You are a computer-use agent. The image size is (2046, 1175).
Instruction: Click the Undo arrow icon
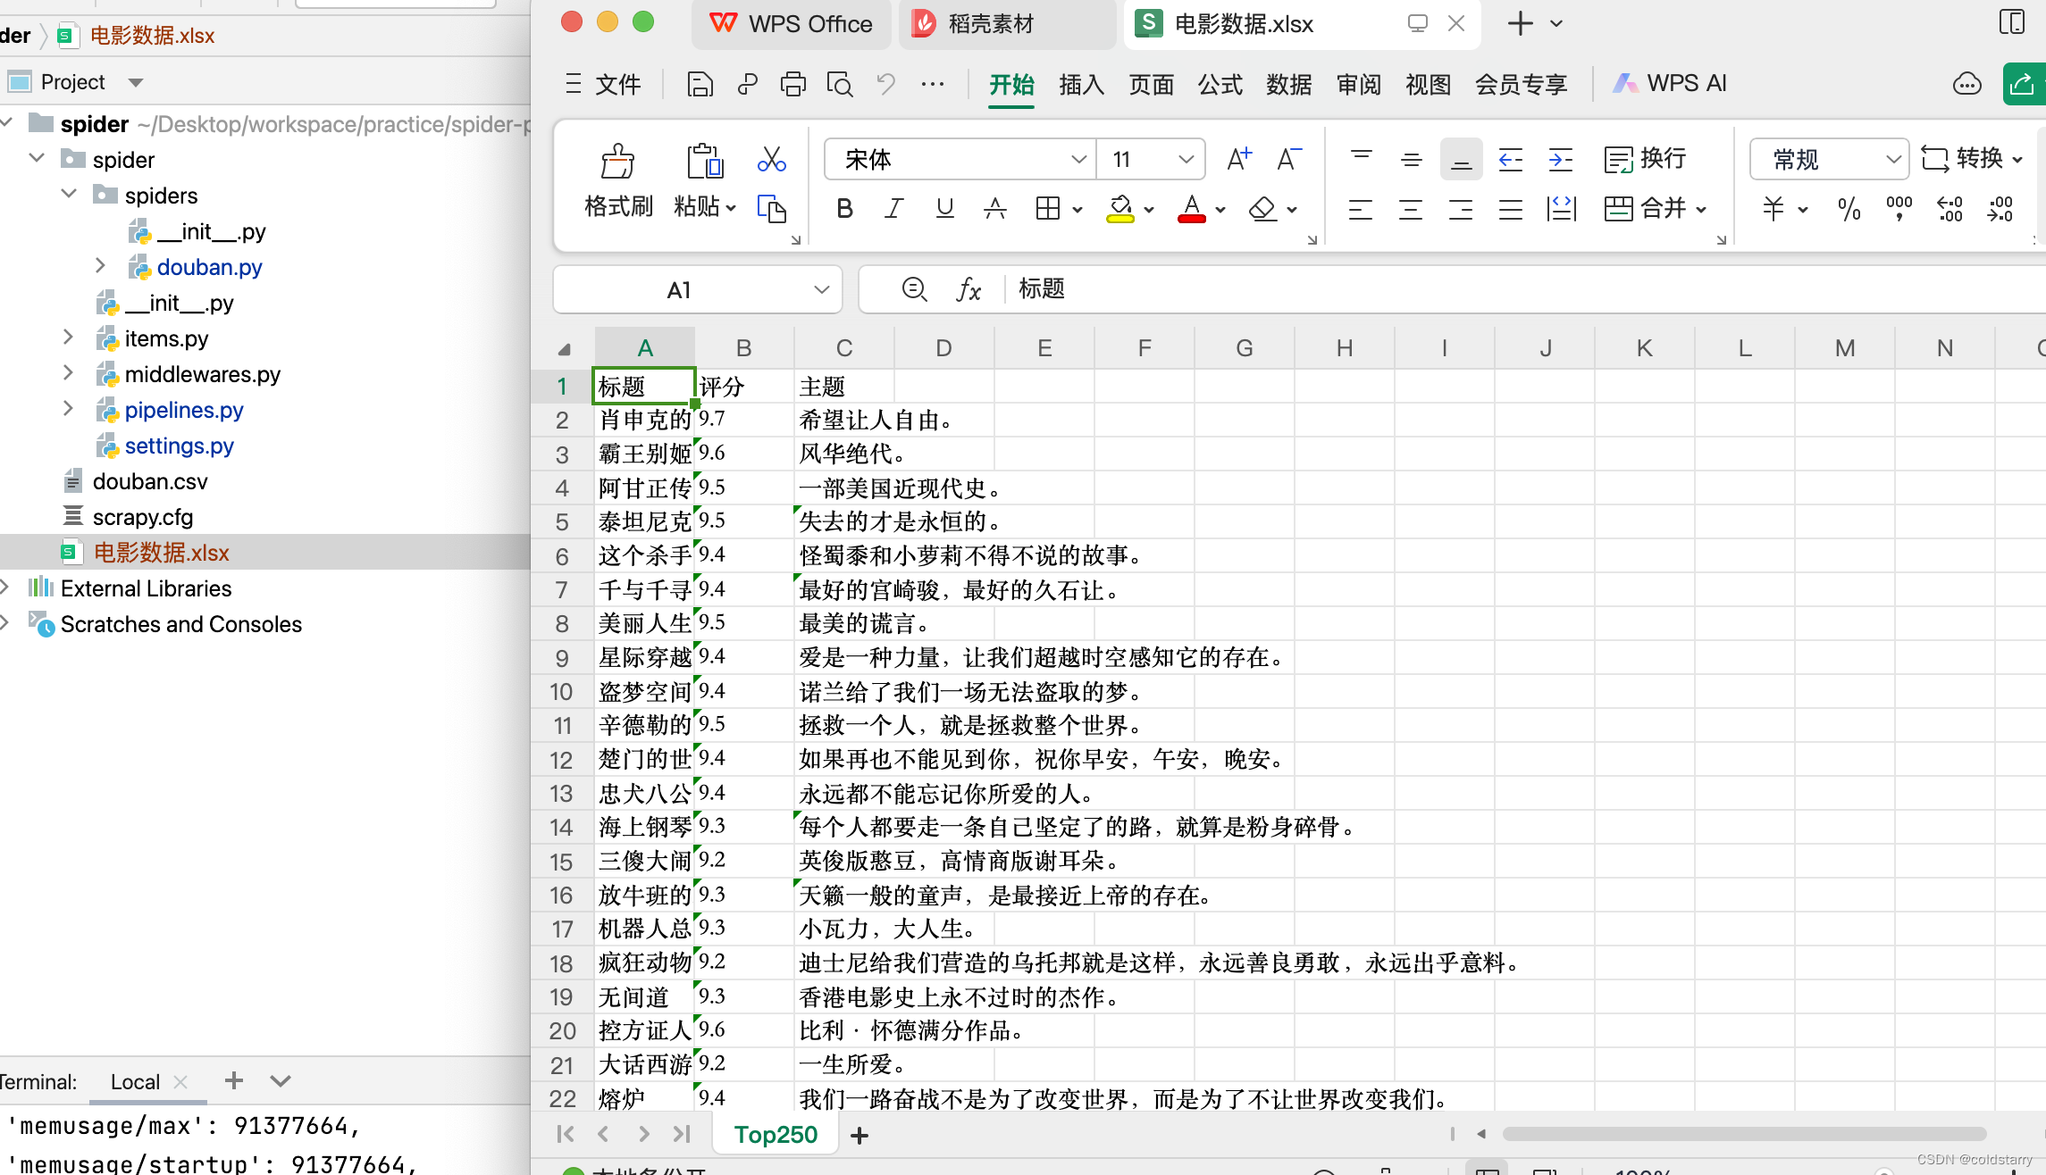[x=885, y=84]
